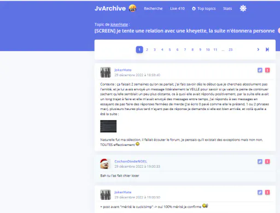Screen dimensions: 280x213
Task: Click the emoji after 'mérité je confirme'
Action: click(205, 206)
